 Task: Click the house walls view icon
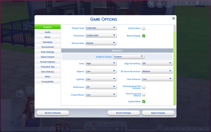186,3
